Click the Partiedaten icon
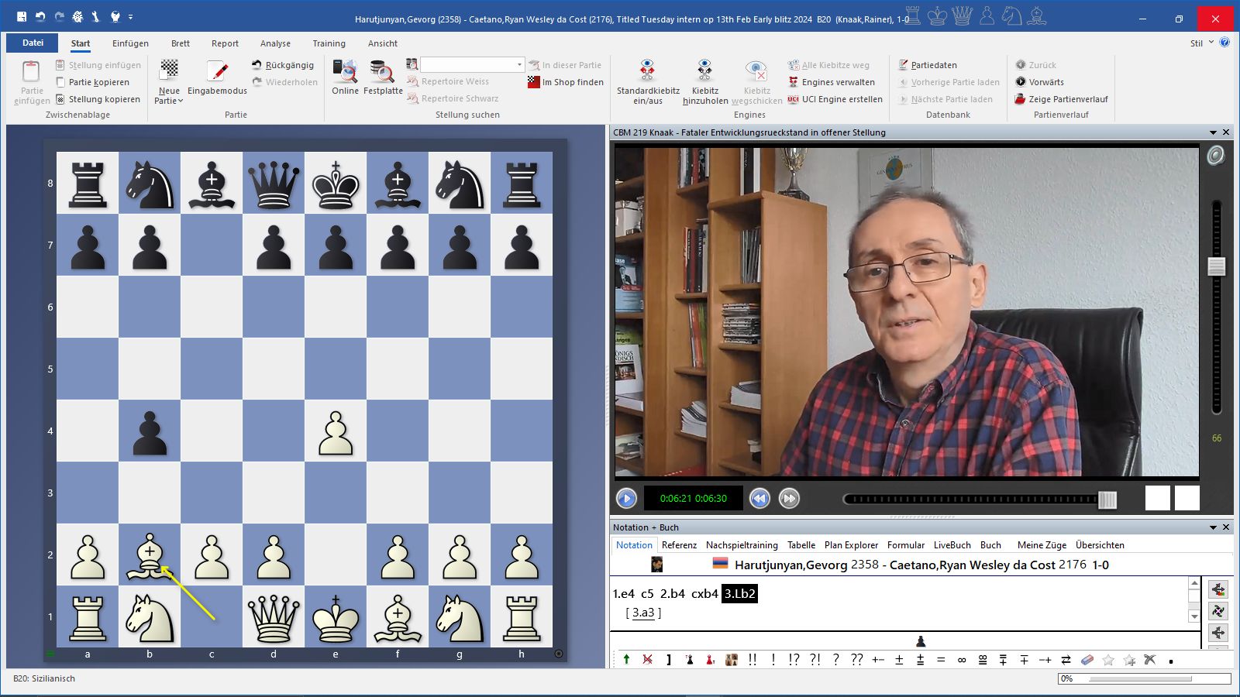Screen dimensions: 1240x697 pyautogui.click(x=904, y=65)
